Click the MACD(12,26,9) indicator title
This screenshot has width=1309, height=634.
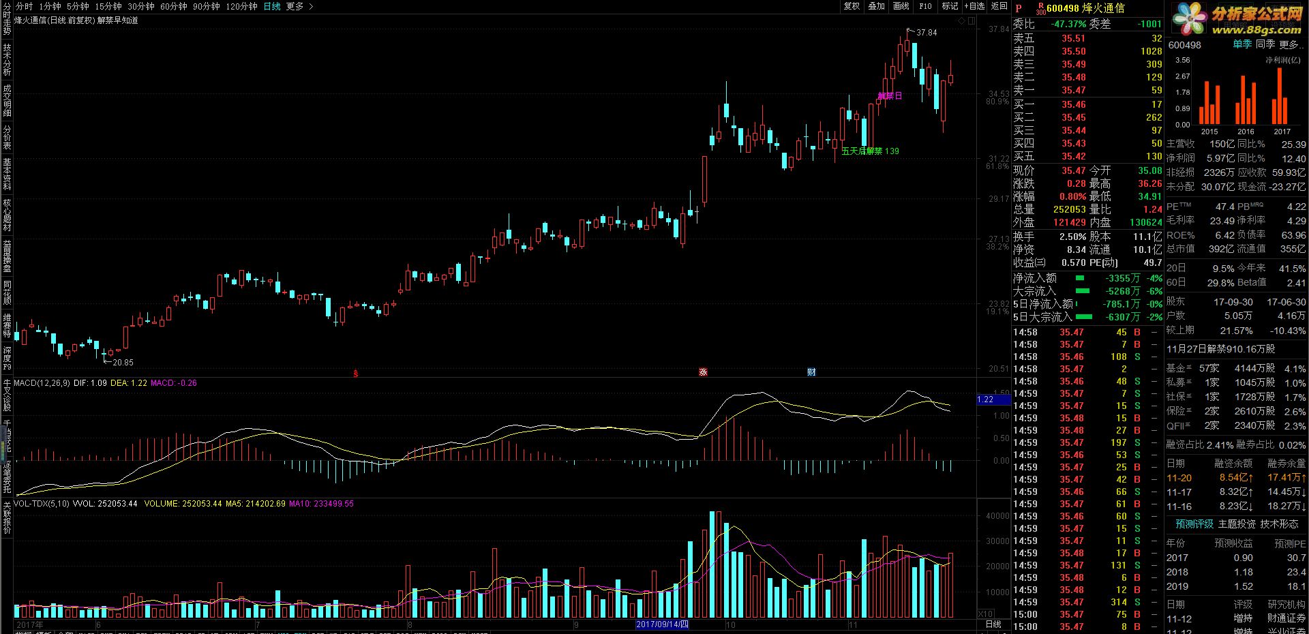point(41,383)
